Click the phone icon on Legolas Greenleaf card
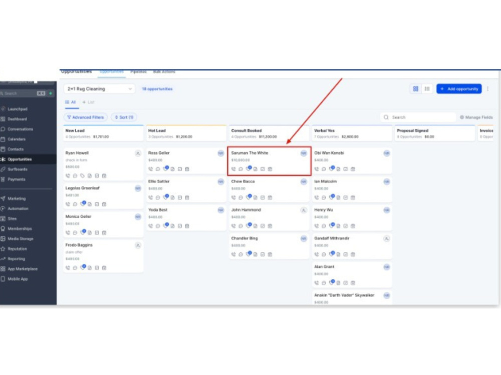 (x=68, y=204)
